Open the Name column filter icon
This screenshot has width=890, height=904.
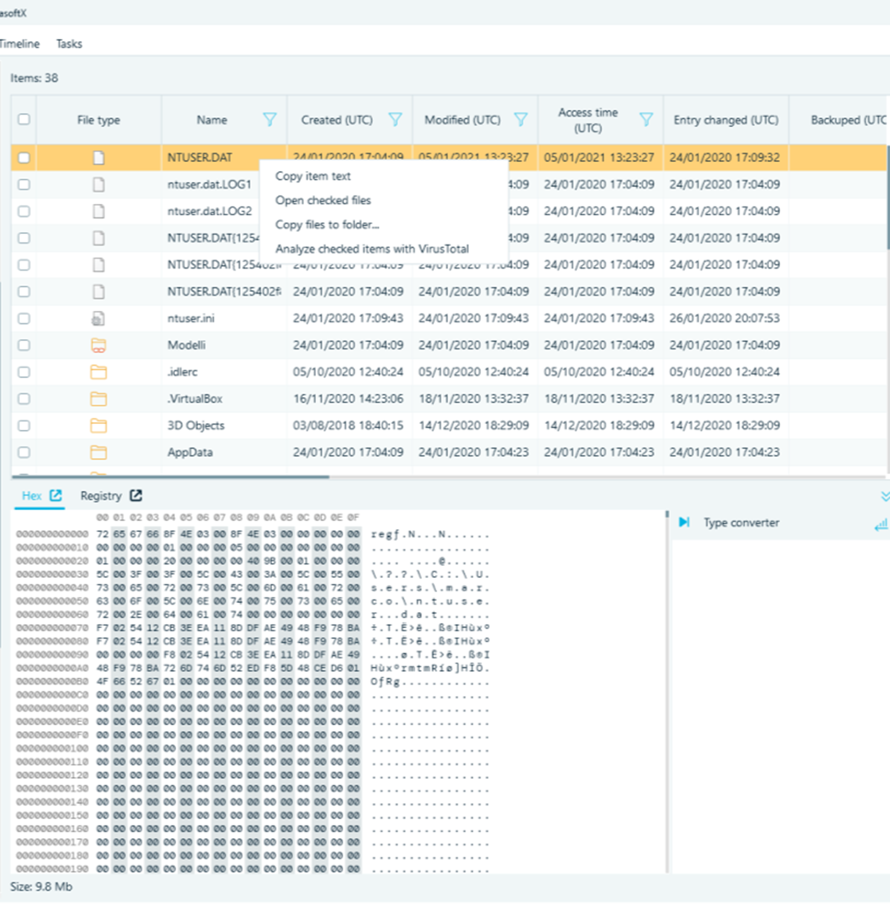pos(270,120)
